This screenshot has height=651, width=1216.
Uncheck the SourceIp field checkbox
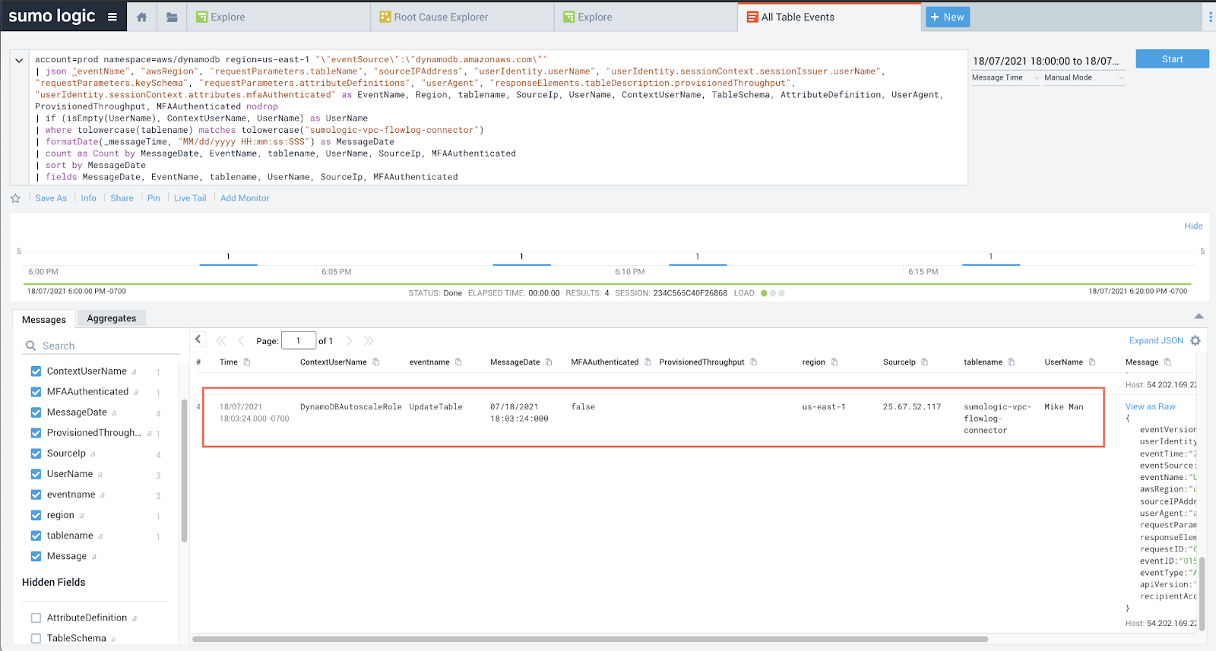[x=36, y=453]
